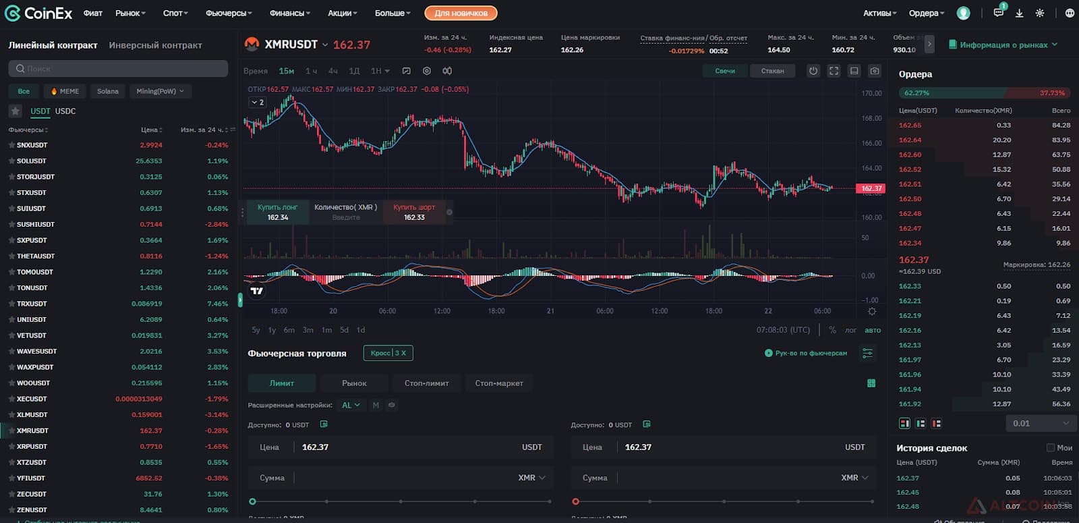Toggle auto scale "авто" on chart
This screenshot has height=523, width=1079.
(x=873, y=330)
